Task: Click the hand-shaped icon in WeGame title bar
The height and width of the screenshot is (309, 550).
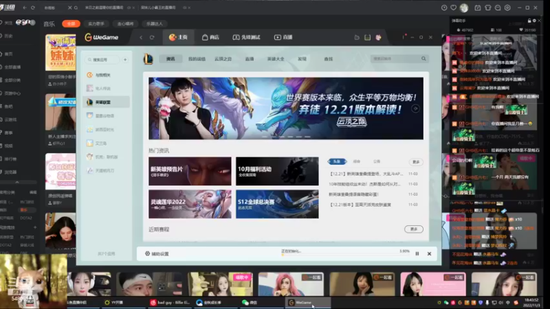Action: tap(357, 37)
